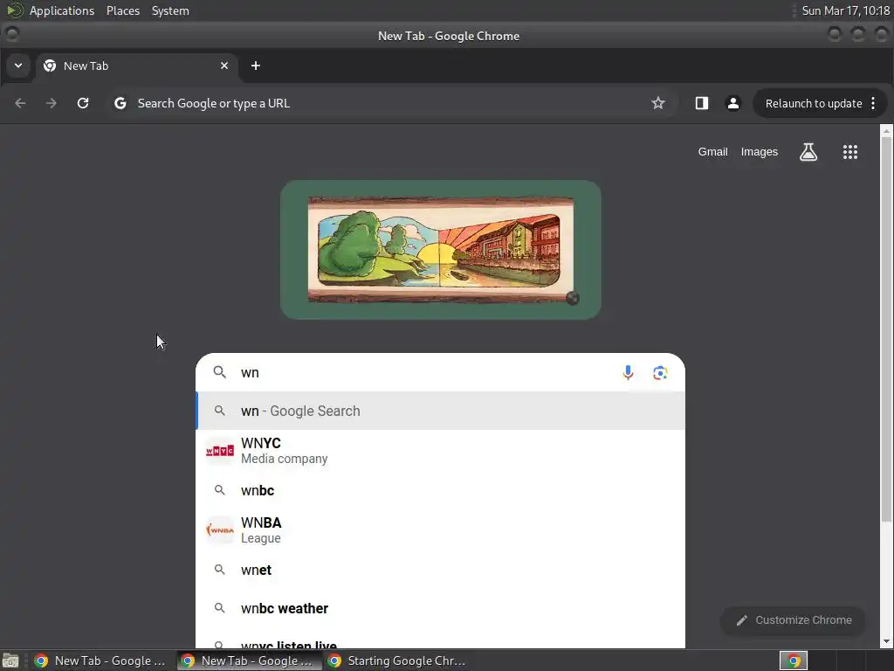Click the Chrome icon in bottom-right tray
Screen dimensions: 894x671
click(x=794, y=661)
